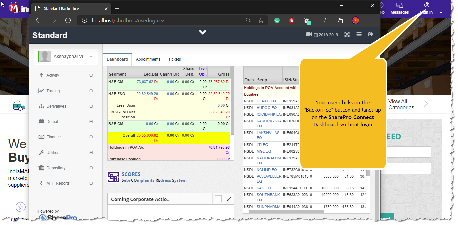Viewport: 458px width, 225px height.
Task: Click the logout icon in header
Action: 371,35
